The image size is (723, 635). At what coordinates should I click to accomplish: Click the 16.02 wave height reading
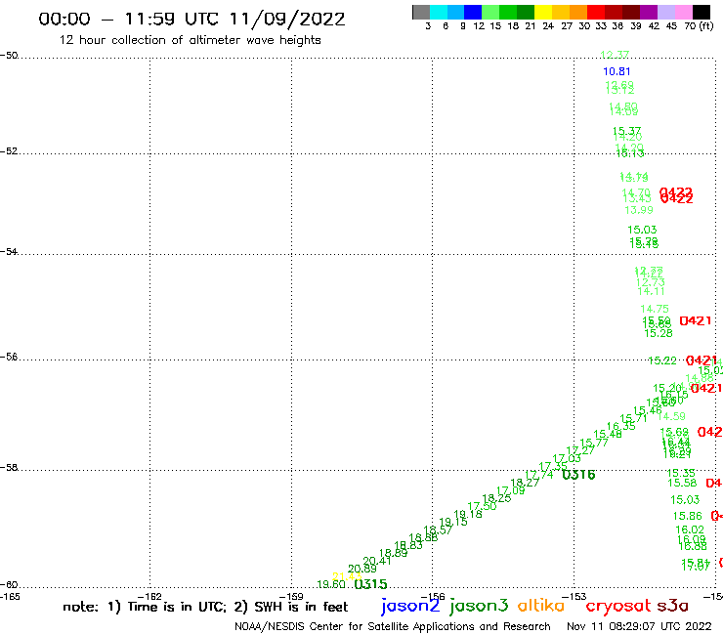click(690, 529)
